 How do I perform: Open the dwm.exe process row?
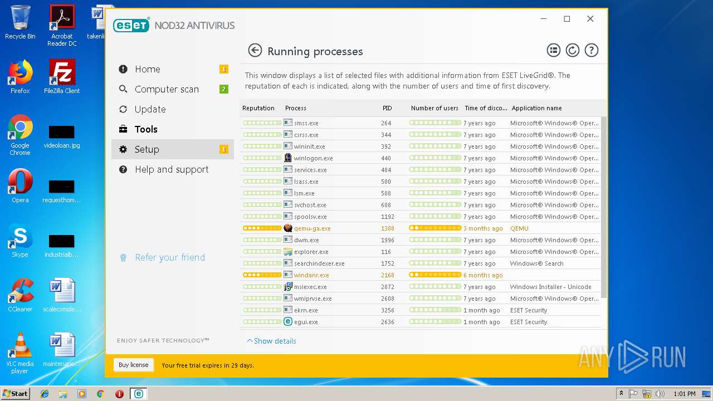point(421,240)
